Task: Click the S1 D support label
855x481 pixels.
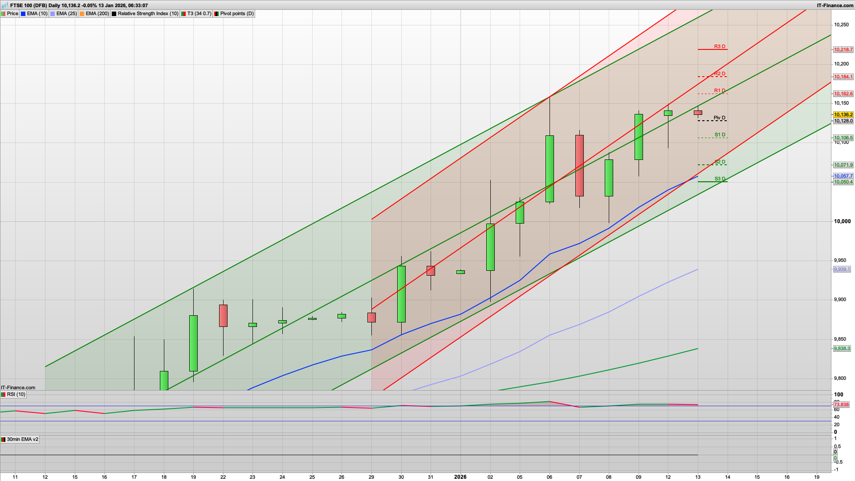Action: coord(720,135)
